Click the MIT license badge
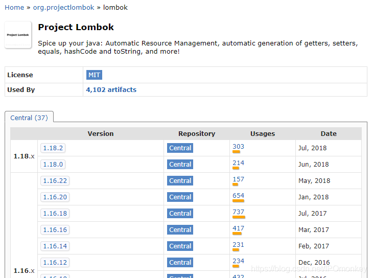This screenshot has width=372, height=278. 94,75
